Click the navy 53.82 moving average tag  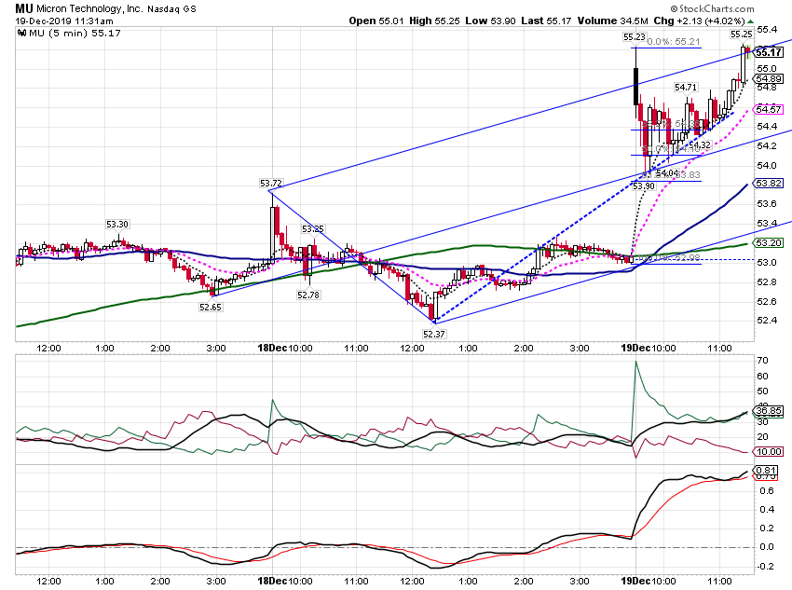[x=769, y=183]
